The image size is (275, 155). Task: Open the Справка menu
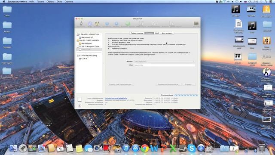coord(69,1)
